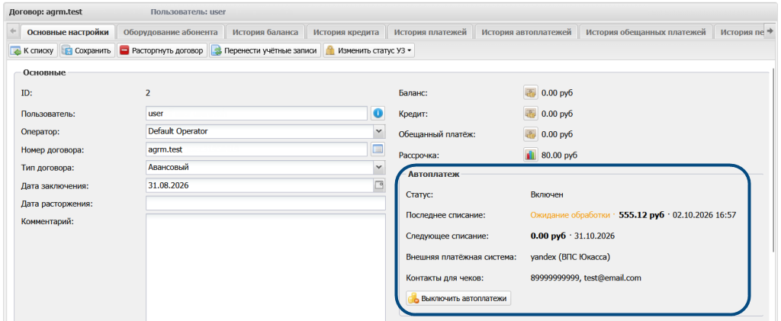The width and height of the screenshot is (781, 321).
Task: Expand the Тип договора dropdown arrow
Action: 379,167
